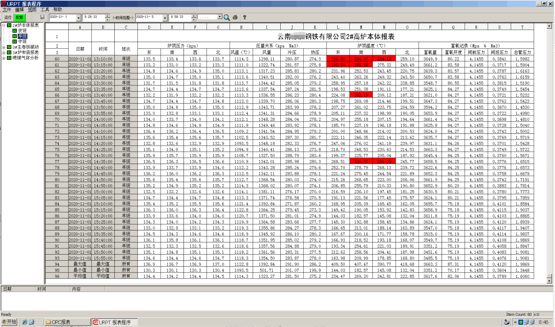Toggle the 运行 mode button
The image size is (555, 327).
click(x=8, y=17)
